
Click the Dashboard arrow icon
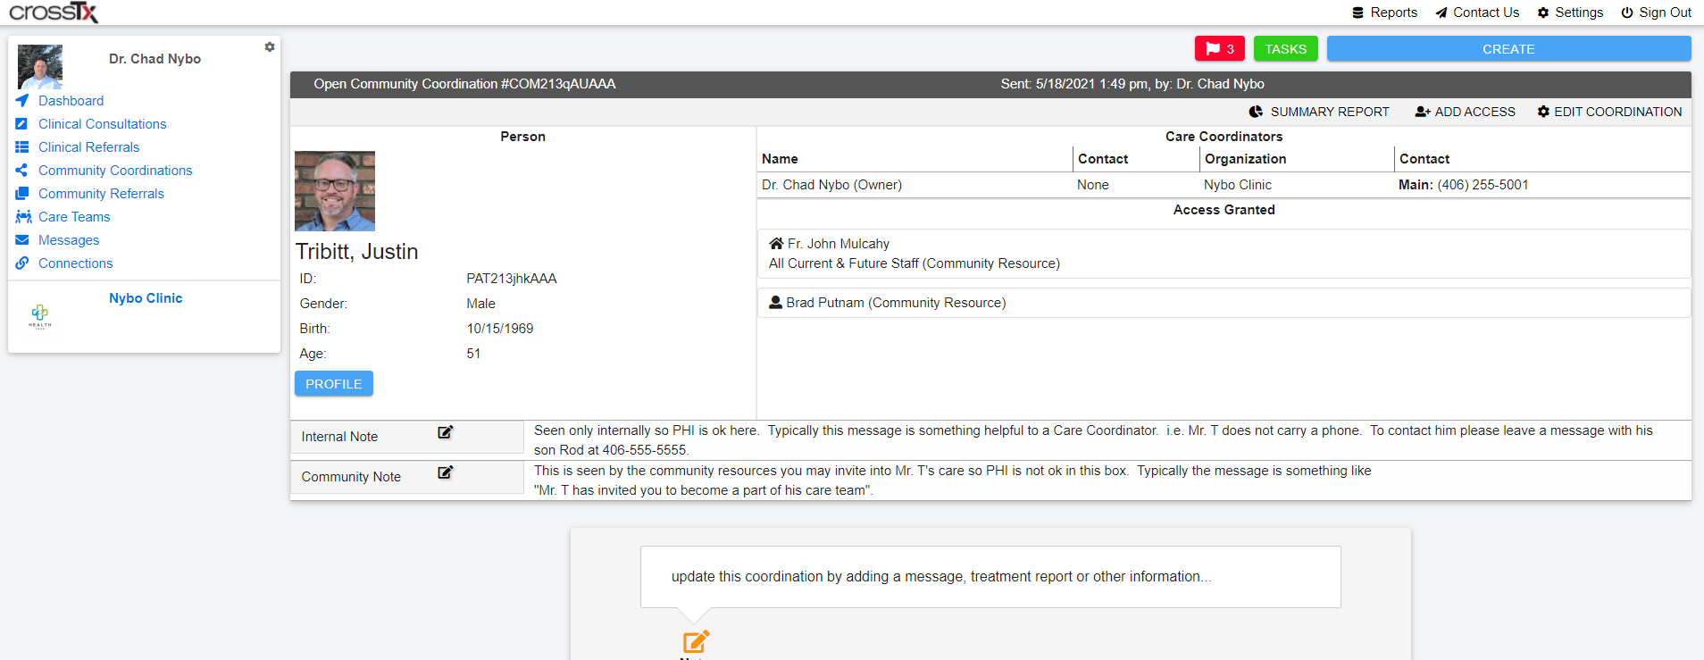pyautogui.click(x=22, y=101)
